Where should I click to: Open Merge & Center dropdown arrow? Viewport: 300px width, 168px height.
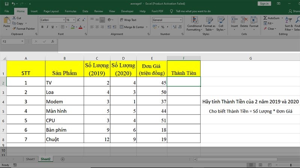click(147, 27)
